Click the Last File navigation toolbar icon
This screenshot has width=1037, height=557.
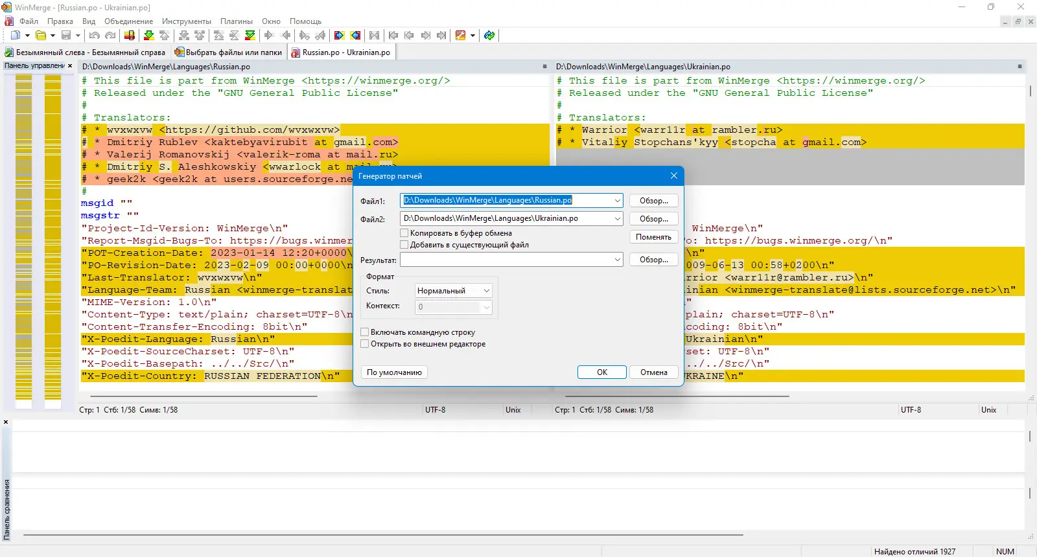[x=441, y=36]
